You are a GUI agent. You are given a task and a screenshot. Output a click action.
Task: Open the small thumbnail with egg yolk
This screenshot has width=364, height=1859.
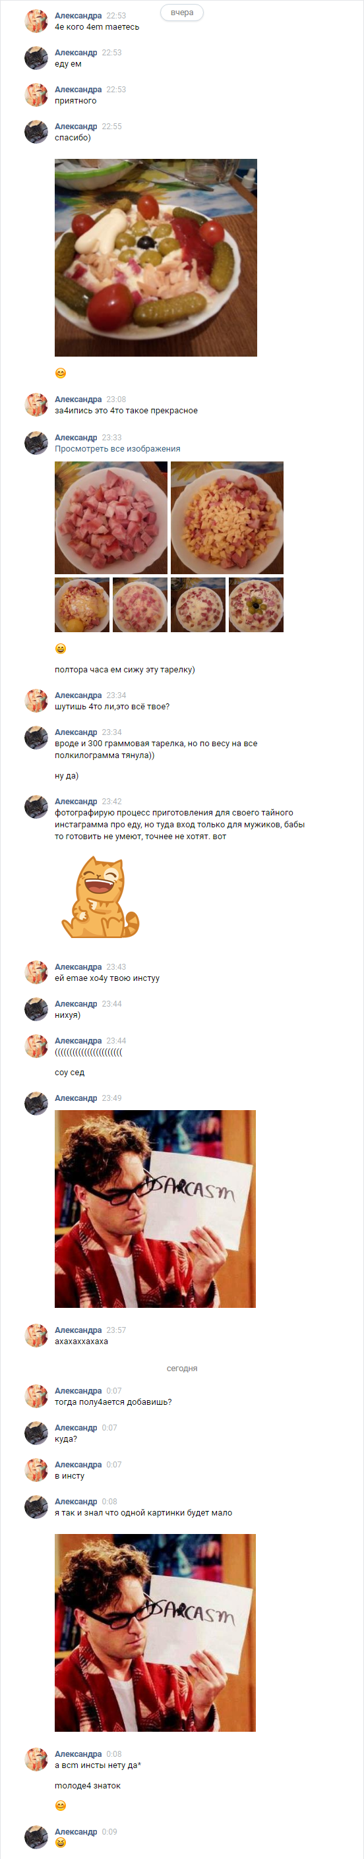coord(82,605)
